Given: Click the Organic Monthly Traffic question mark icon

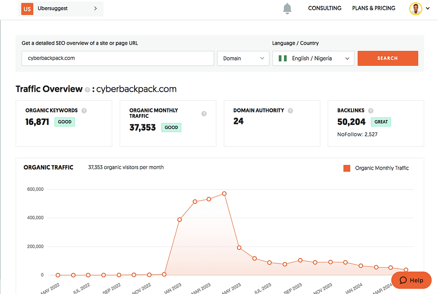Looking at the screenshot, I should [204, 114].
